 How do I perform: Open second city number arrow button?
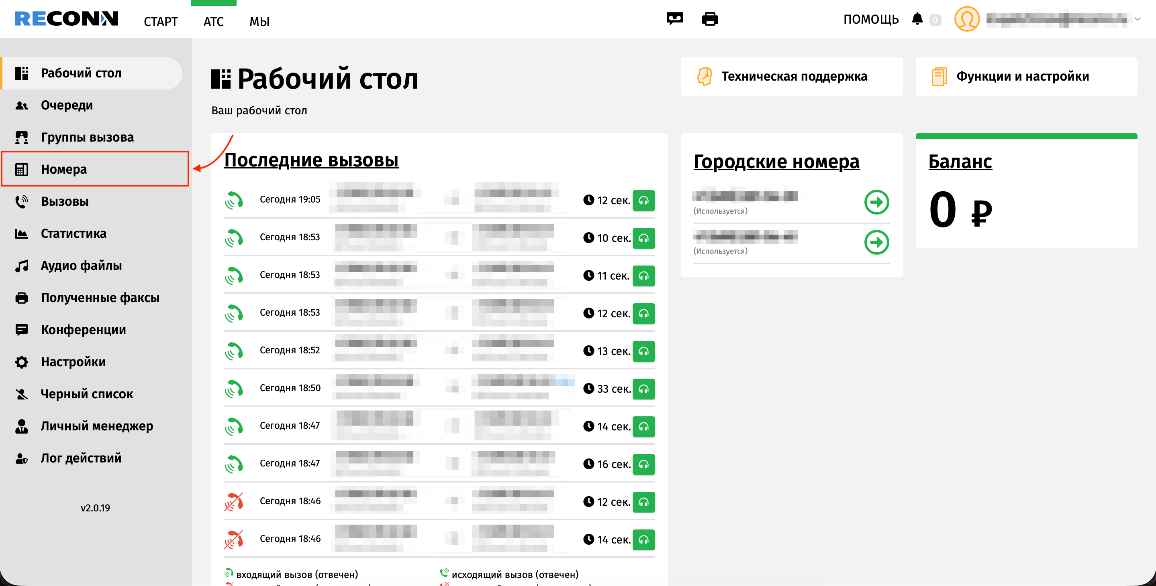point(876,242)
